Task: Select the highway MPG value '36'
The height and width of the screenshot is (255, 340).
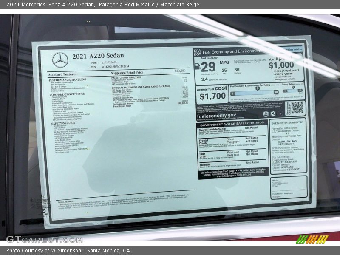Action: pos(237,70)
